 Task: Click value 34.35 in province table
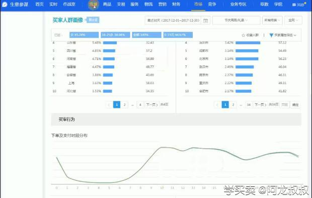click(150, 91)
